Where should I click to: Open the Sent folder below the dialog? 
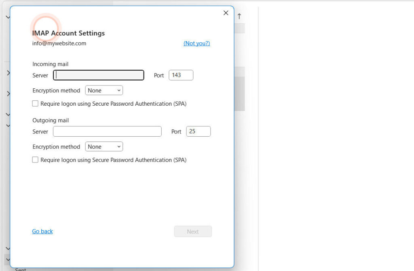click(x=21, y=269)
